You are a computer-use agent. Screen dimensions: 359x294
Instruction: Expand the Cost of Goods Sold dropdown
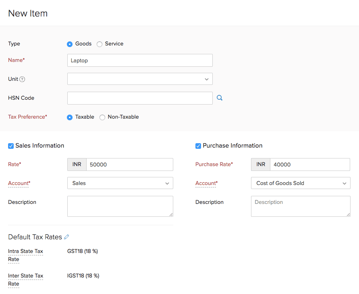click(x=300, y=183)
